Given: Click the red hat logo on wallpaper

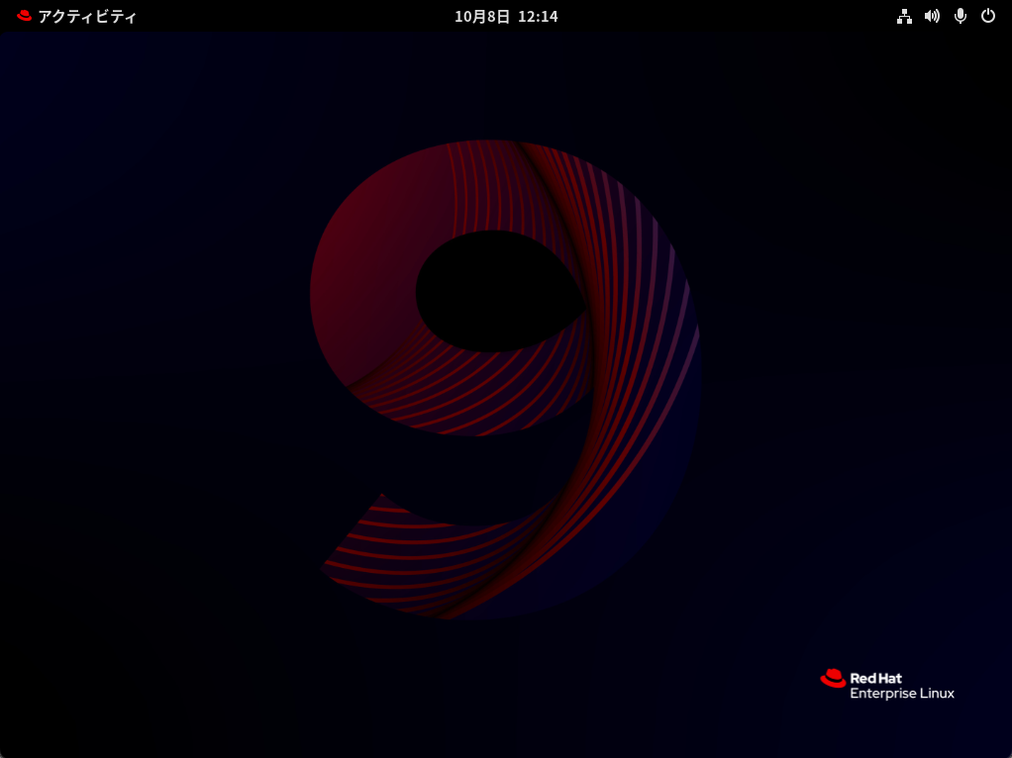Looking at the screenshot, I should pyautogui.click(x=833, y=678).
